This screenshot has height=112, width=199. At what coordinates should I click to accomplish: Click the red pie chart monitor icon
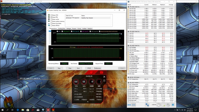[91, 72]
